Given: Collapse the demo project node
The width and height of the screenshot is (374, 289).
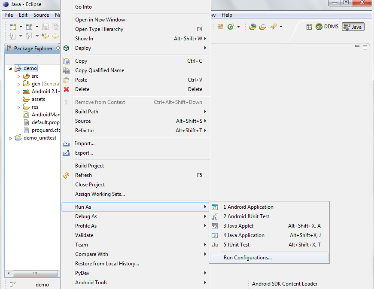Looking at the screenshot, I should 10,69.
